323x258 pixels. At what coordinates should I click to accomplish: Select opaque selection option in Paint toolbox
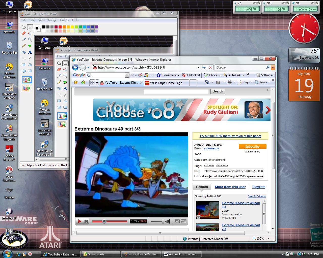coord(27,80)
